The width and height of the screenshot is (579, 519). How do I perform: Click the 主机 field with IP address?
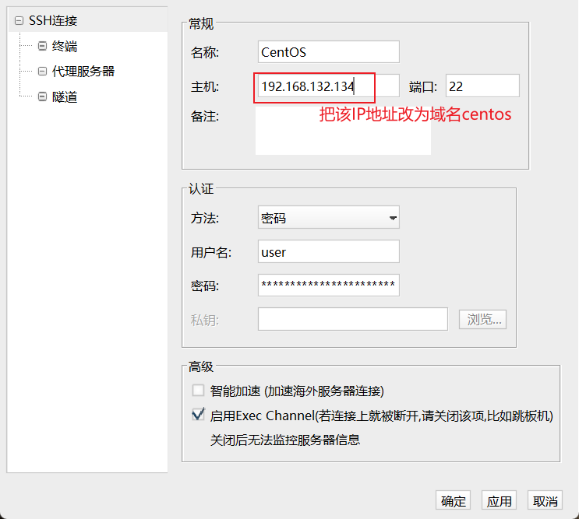329,86
